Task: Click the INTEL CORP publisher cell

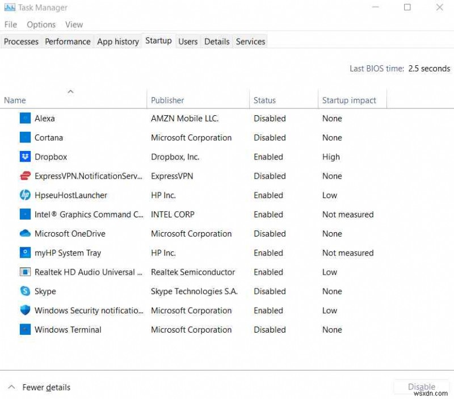Action: click(173, 215)
